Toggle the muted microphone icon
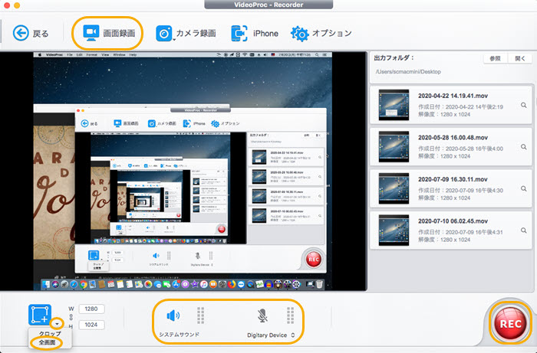537x353 pixels. [x=262, y=315]
